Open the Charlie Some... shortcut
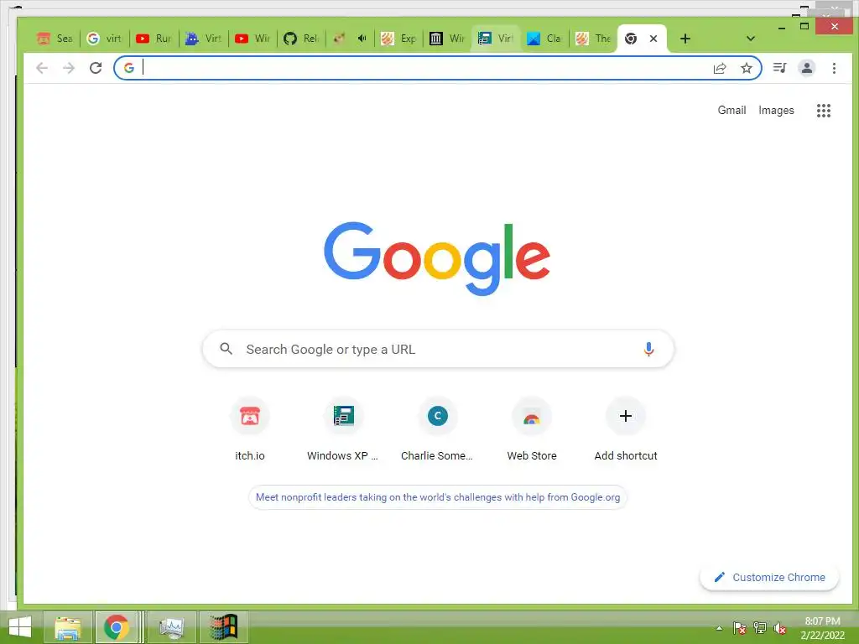Viewport: 859px width, 644px height. click(x=437, y=429)
